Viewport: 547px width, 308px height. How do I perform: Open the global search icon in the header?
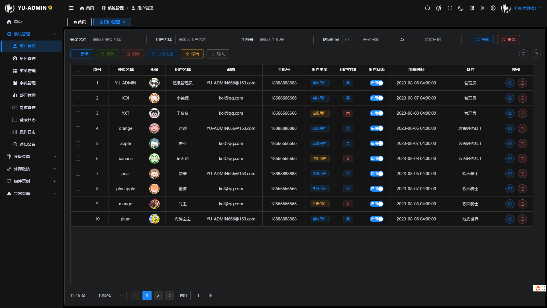tap(428, 8)
